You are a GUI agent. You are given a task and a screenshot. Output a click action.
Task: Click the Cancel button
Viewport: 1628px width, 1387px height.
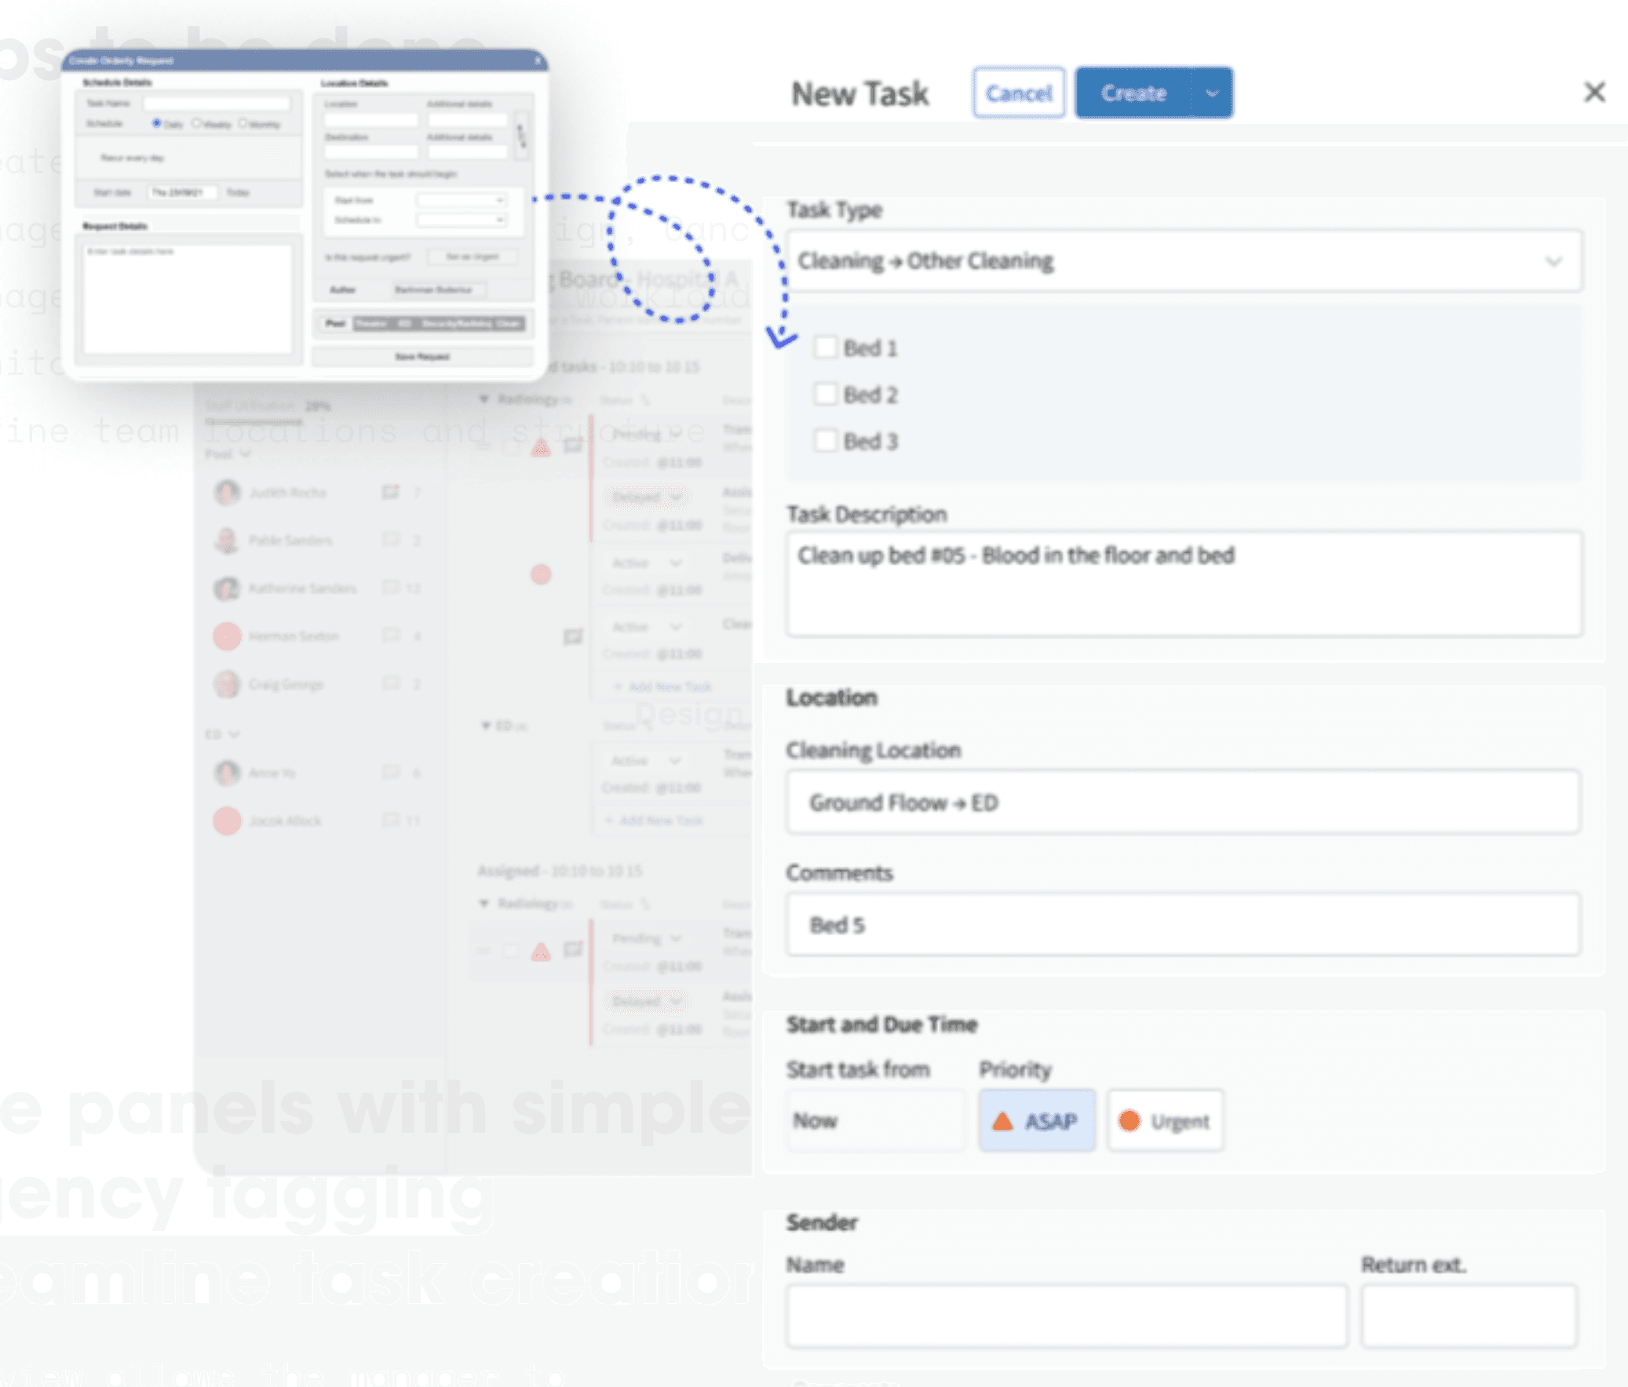pos(1018,93)
